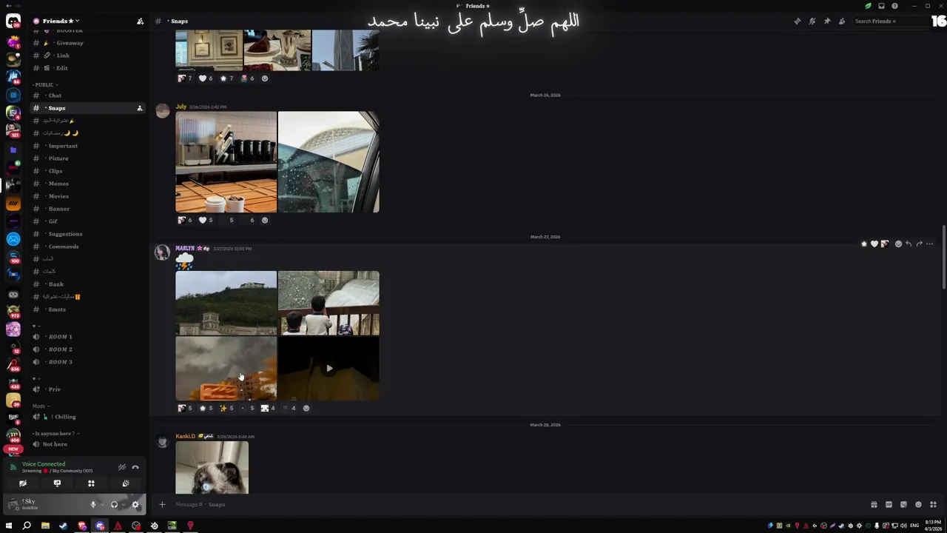Click the noise suppression icon

122,467
